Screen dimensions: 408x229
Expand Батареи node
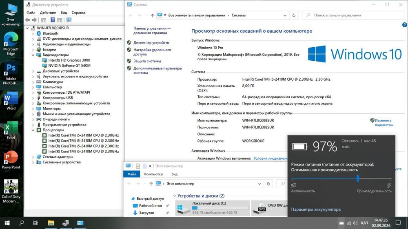33,50
